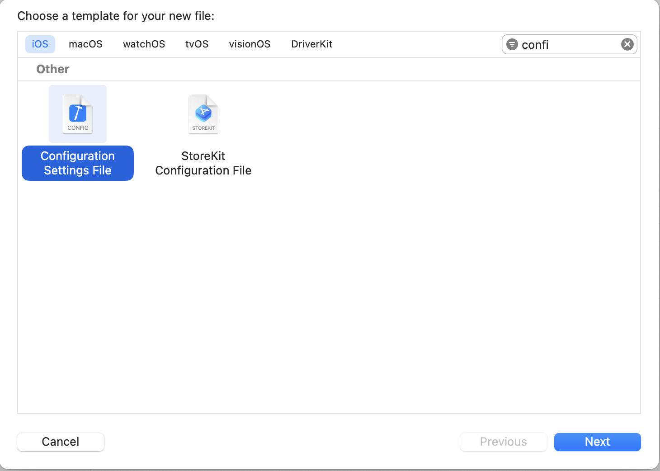Click the filter icon in search field
660x471 pixels.
click(x=512, y=44)
